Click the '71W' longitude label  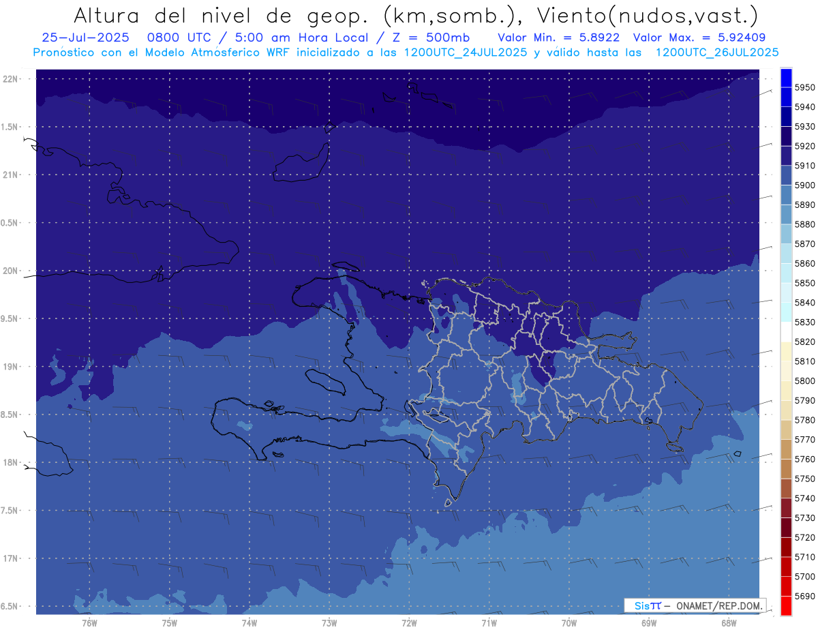pos(489,622)
